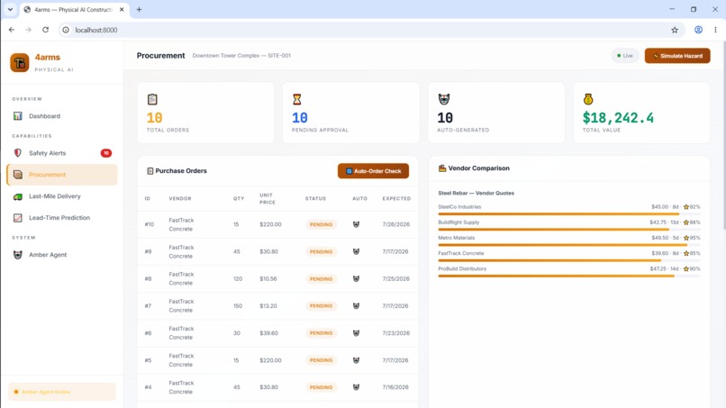
Task: Click the $10.56 unit price cell
Action: click(268, 279)
